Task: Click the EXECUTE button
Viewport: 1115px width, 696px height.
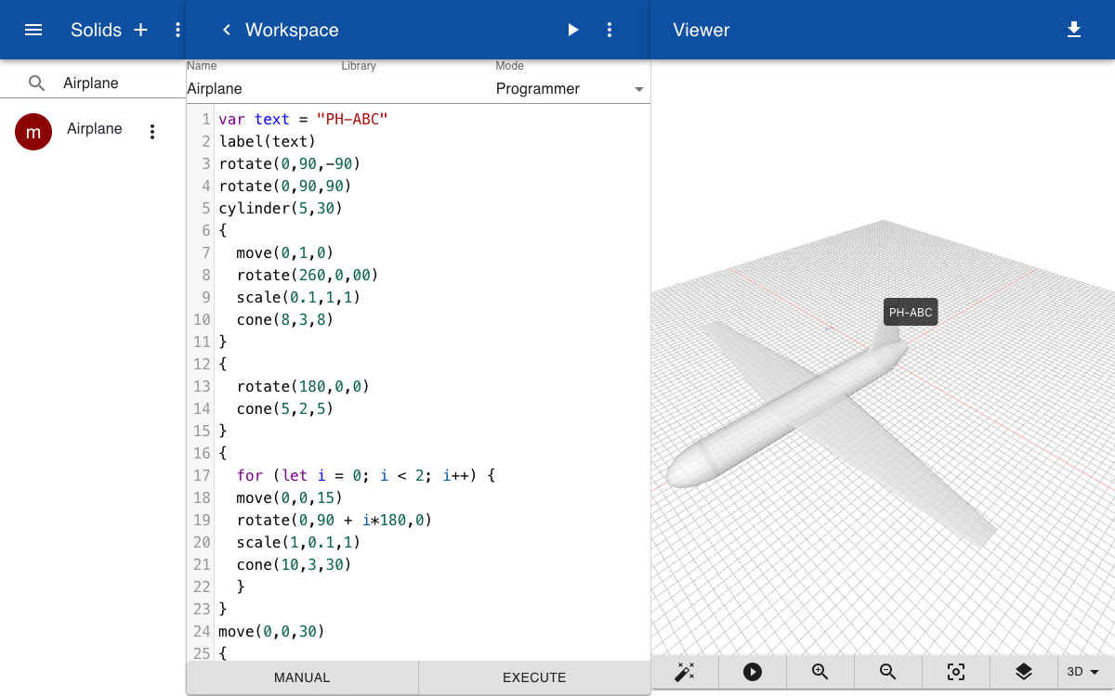Action: point(534,677)
